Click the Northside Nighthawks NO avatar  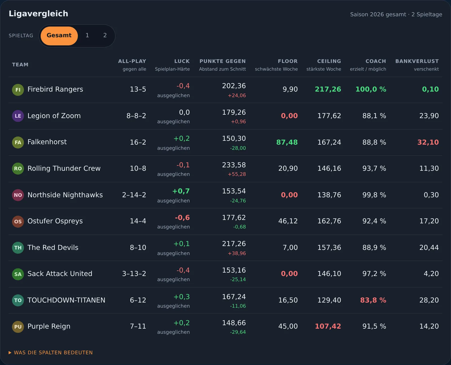click(18, 195)
